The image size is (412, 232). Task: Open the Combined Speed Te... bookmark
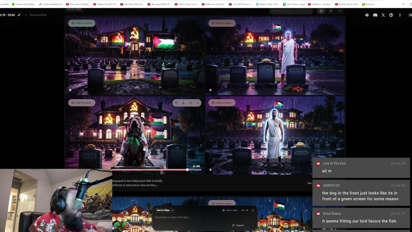click(x=51, y=4)
